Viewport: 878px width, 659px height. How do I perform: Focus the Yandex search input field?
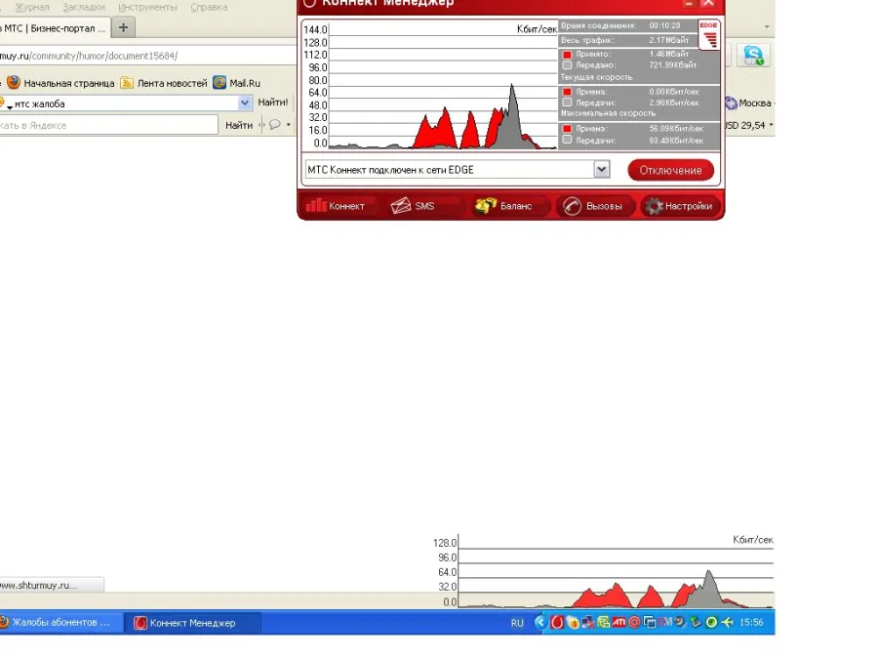click(108, 125)
